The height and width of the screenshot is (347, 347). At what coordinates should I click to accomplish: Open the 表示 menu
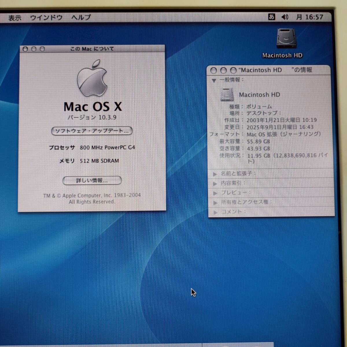(x=15, y=18)
